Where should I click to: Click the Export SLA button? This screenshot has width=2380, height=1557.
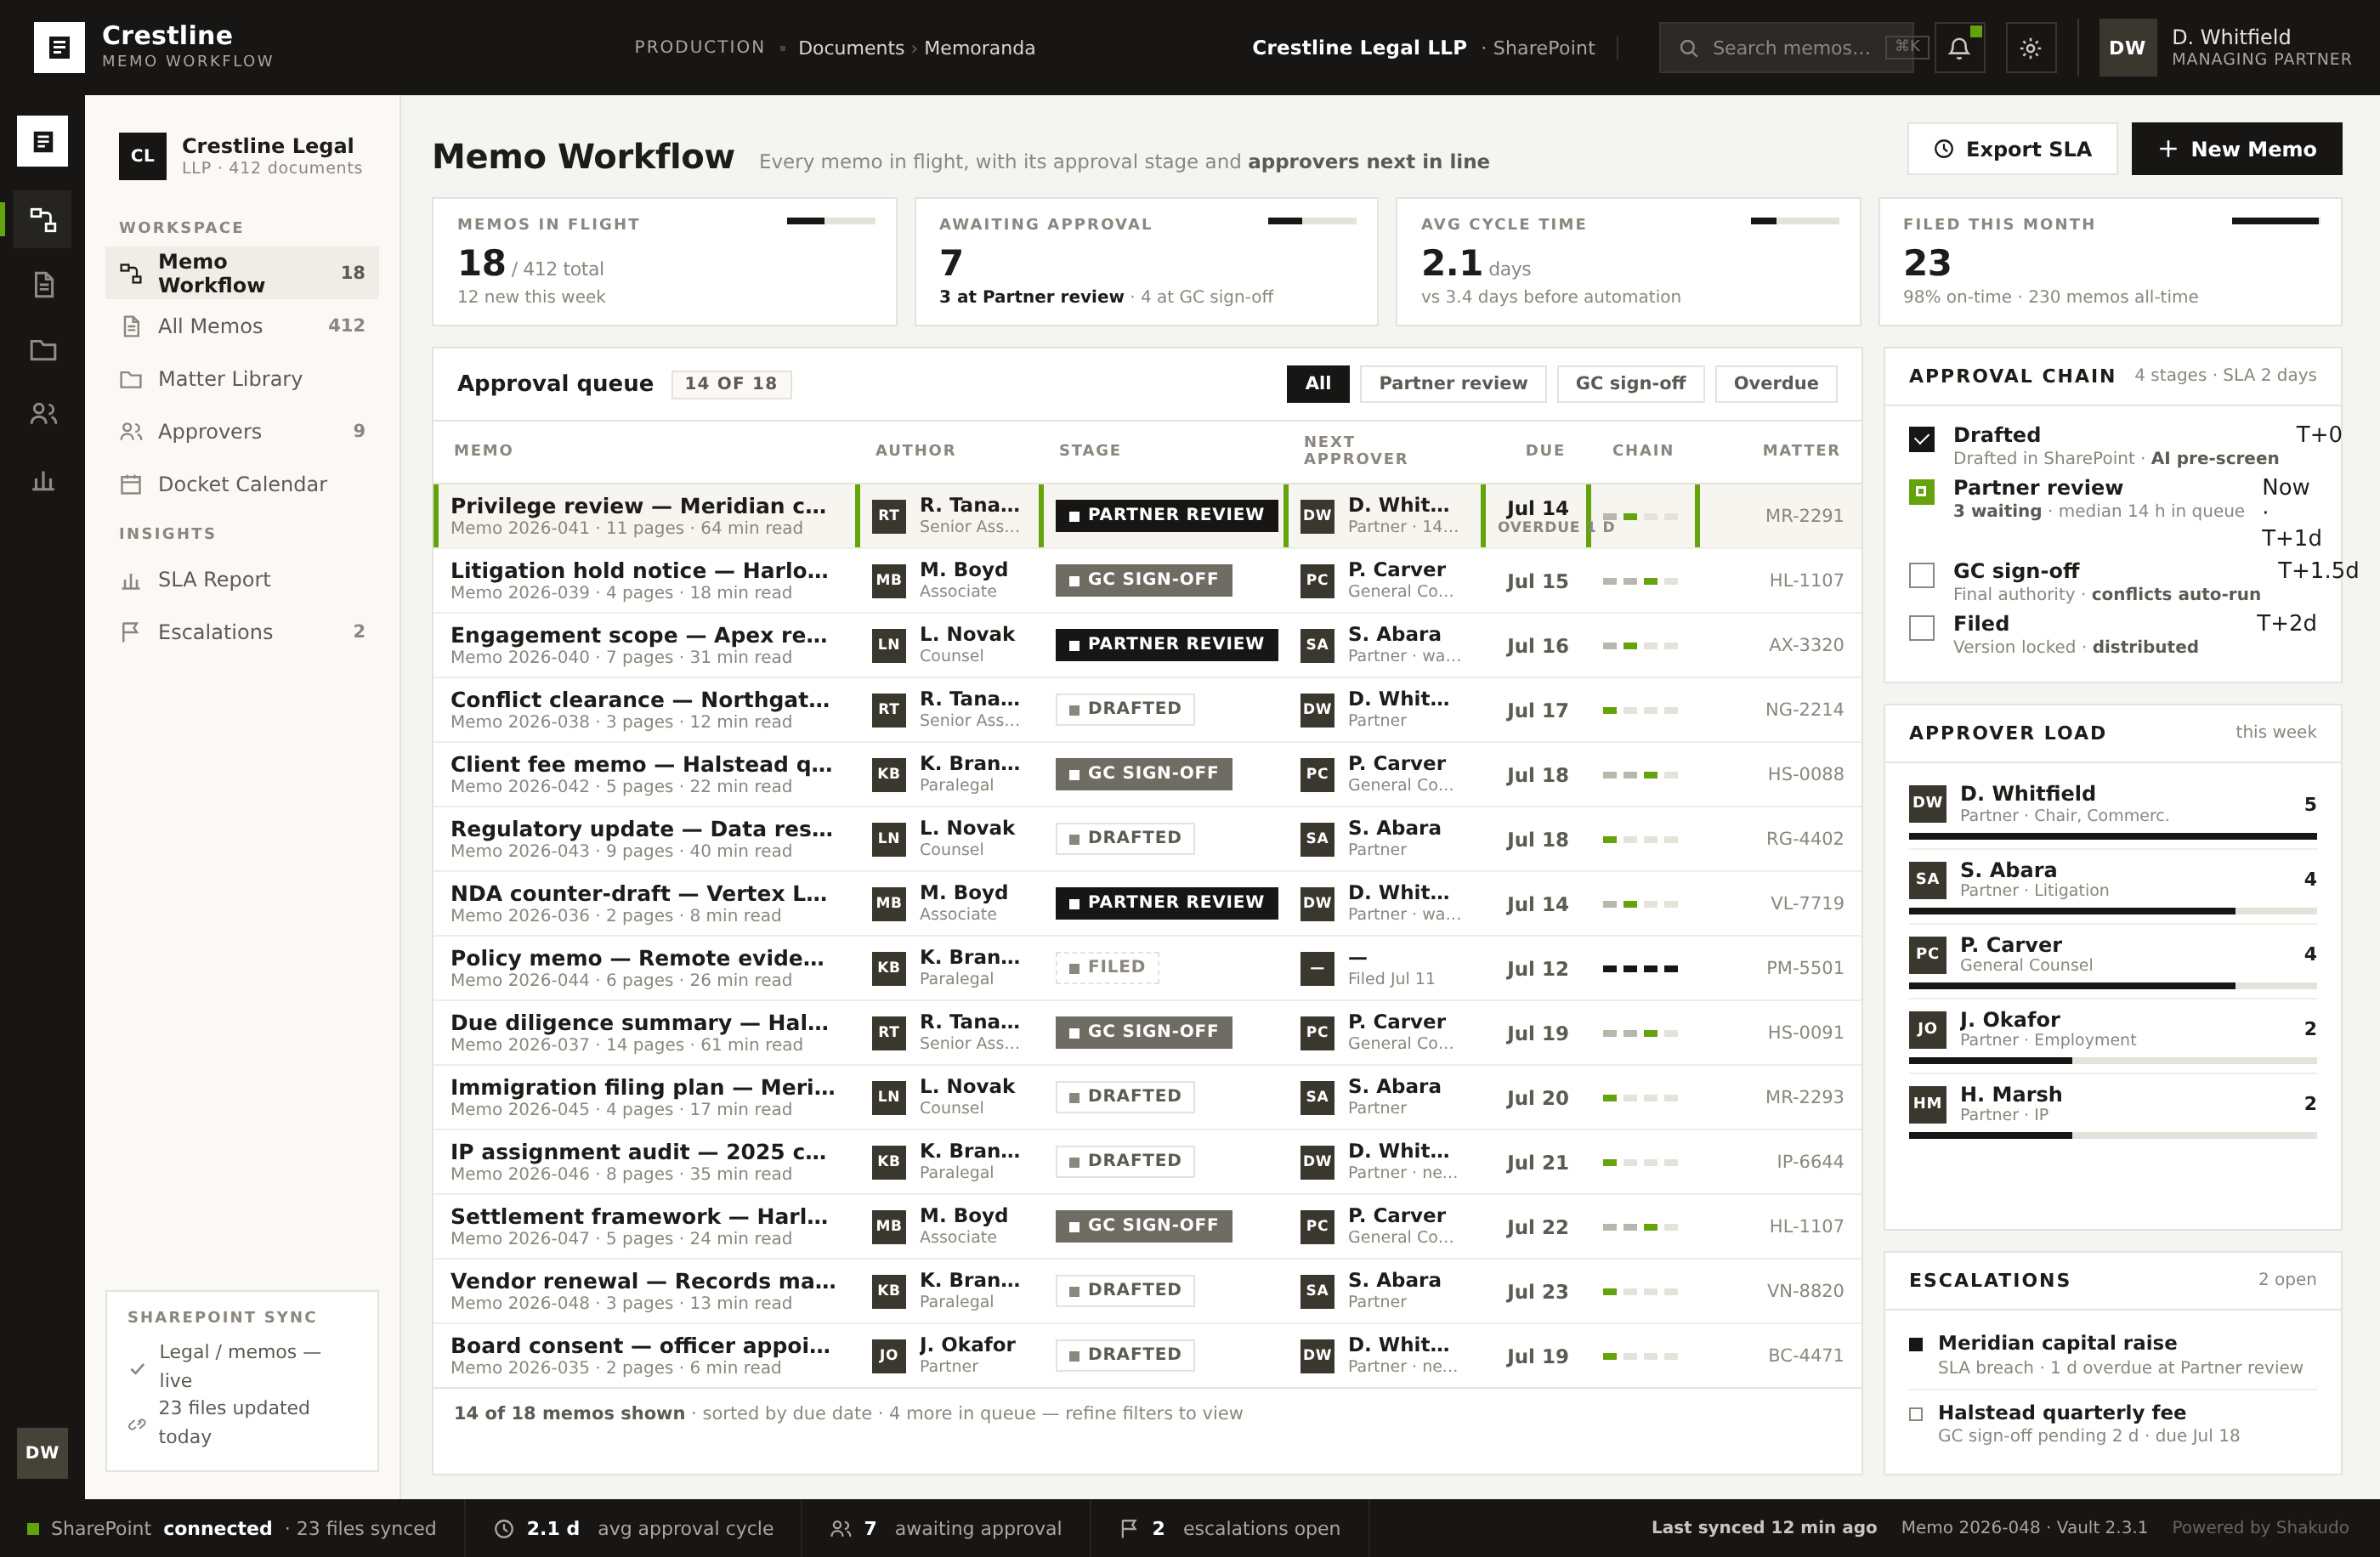coord(2012,149)
